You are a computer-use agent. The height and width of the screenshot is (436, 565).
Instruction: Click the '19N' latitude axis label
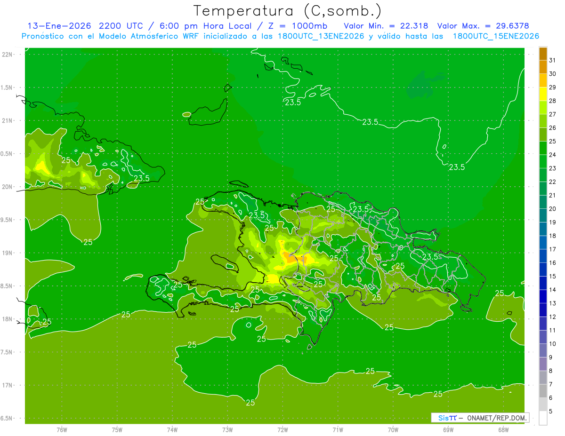click(7, 253)
